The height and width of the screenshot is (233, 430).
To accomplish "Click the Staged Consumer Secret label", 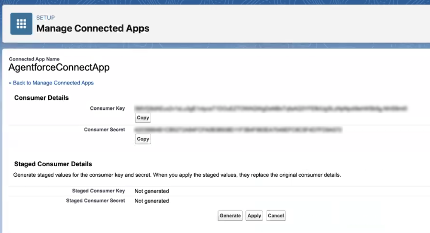I will [x=95, y=201].
